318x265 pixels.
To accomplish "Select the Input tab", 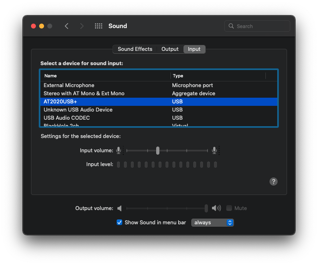I will (x=194, y=49).
